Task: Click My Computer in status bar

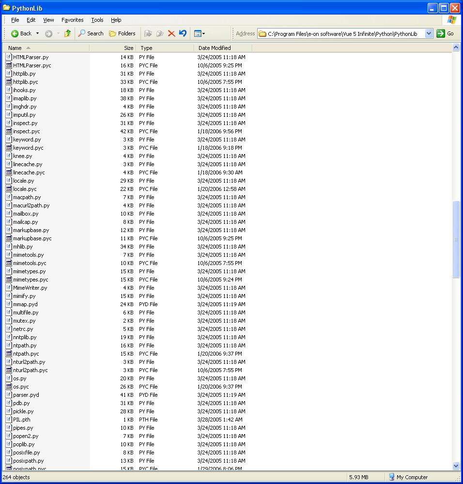Action: pyautogui.click(x=408, y=477)
